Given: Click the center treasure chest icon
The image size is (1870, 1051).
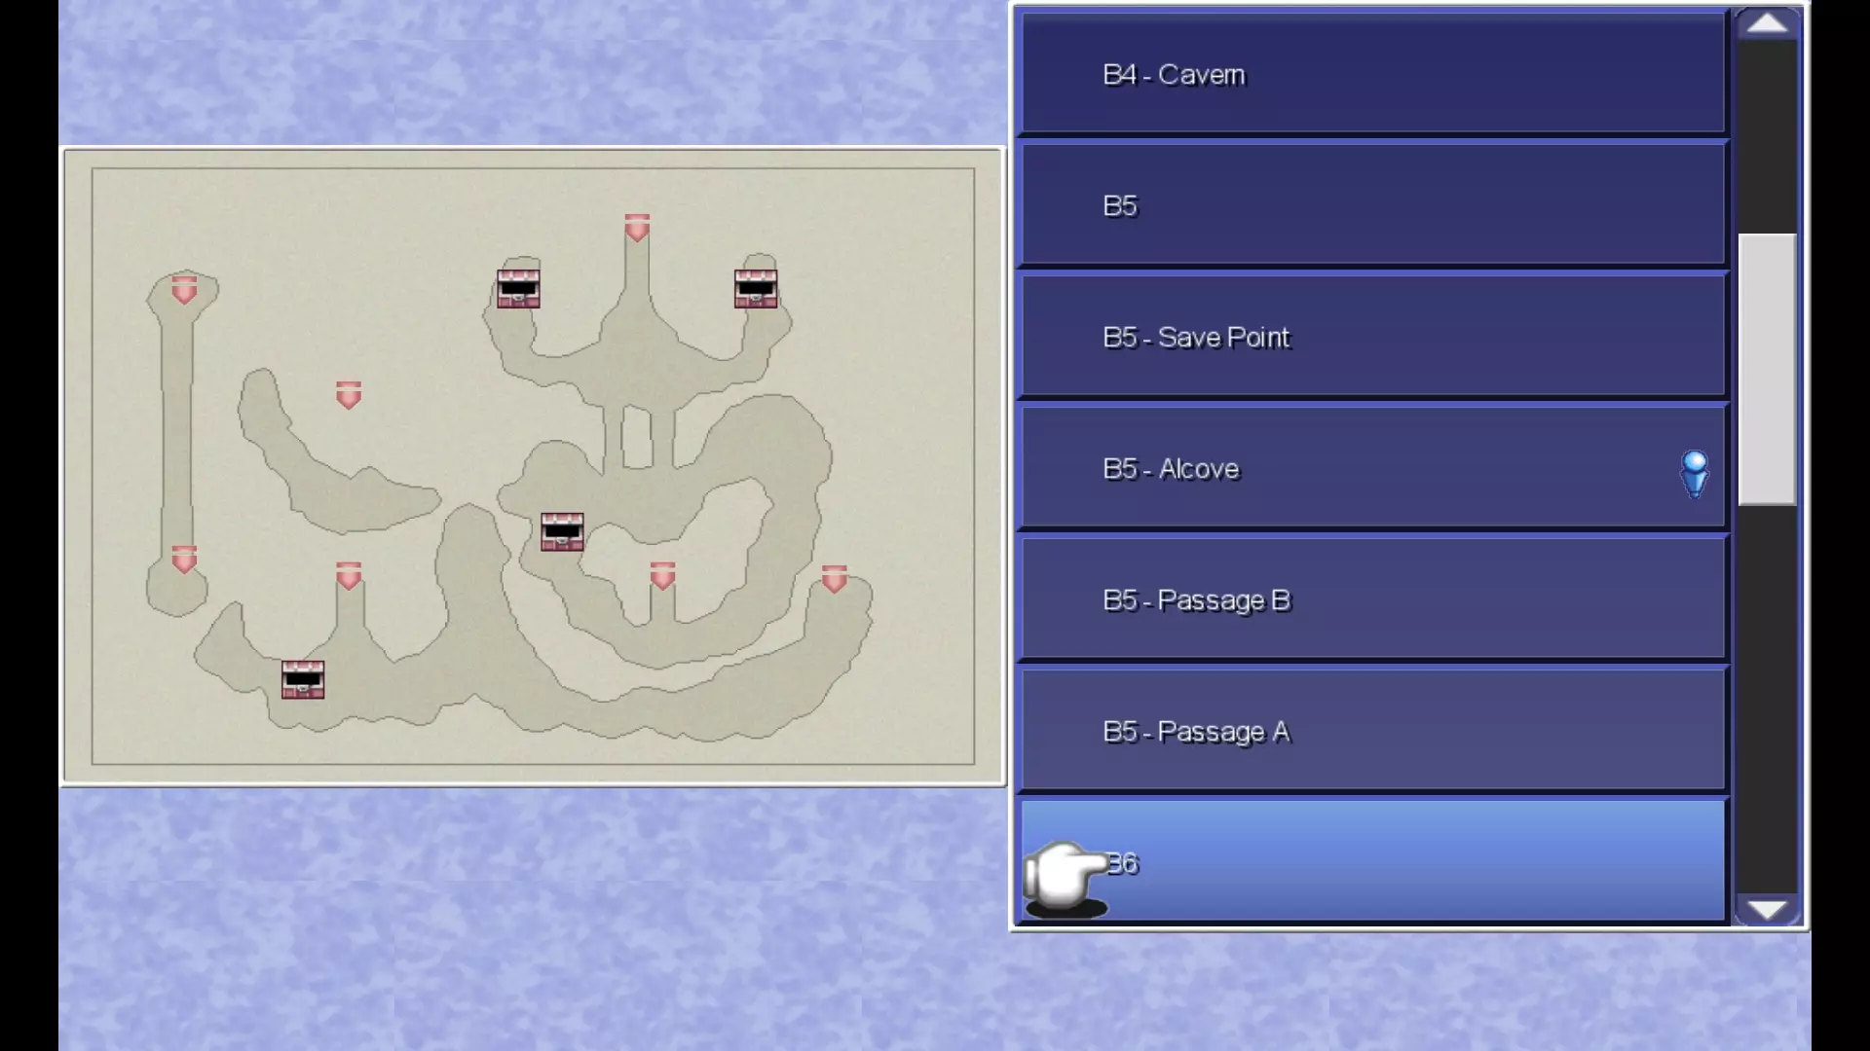Looking at the screenshot, I should pos(562,532).
